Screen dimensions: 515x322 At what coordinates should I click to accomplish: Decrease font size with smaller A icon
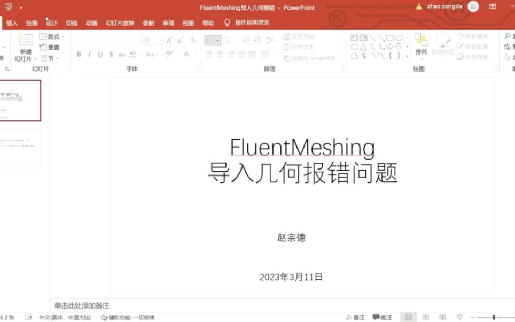click(180, 41)
